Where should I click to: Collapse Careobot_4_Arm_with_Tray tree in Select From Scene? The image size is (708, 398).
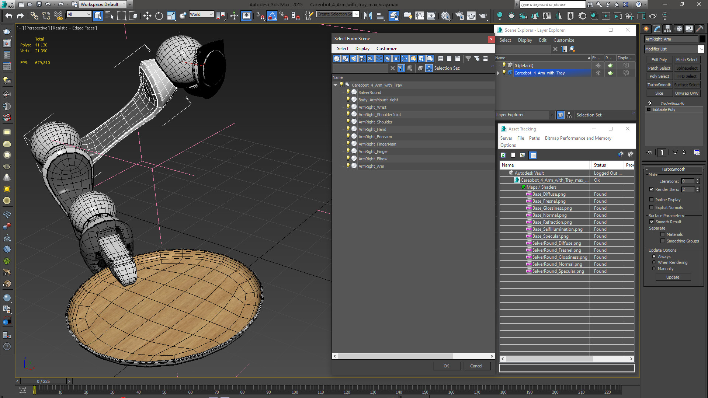click(x=335, y=85)
